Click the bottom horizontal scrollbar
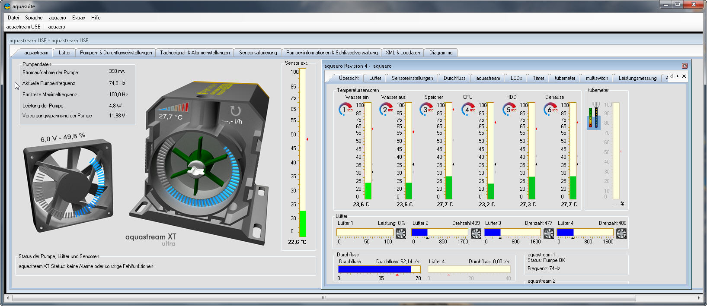Screen dimensions: 707x306 tap(323, 298)
